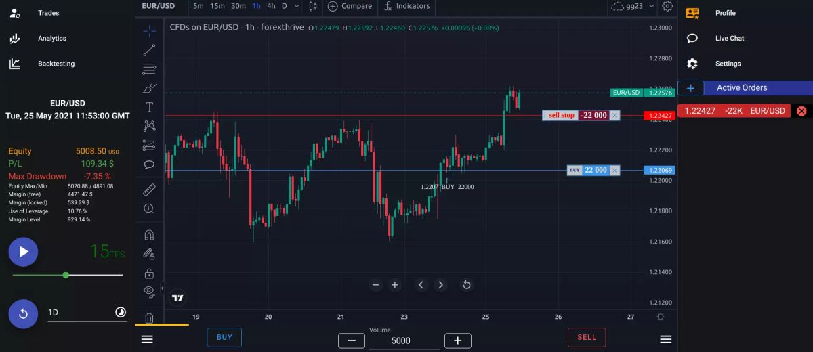Open chart settings gear in top bar
Image resolution: width=813 pixels, height=352 pixels.
click(x=667, y=6)
